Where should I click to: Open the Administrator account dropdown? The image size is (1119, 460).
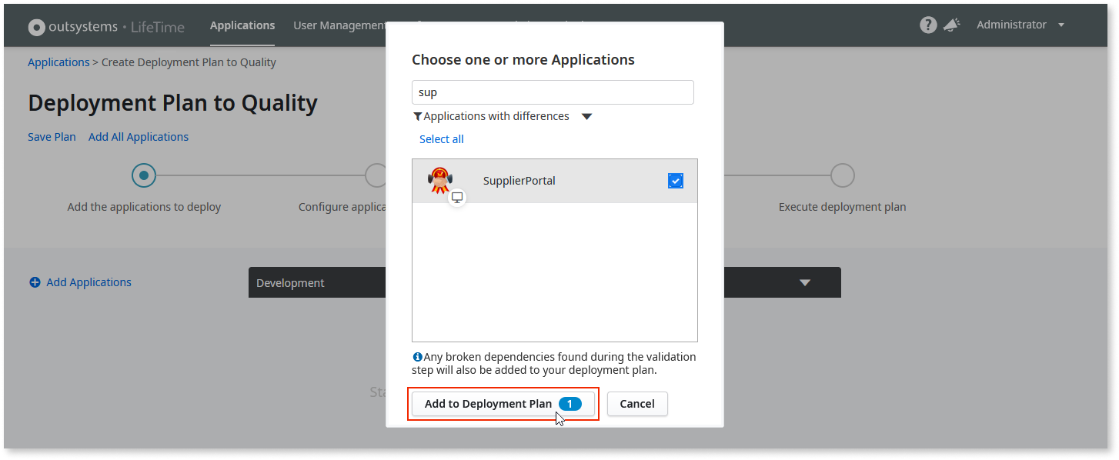1020,24
